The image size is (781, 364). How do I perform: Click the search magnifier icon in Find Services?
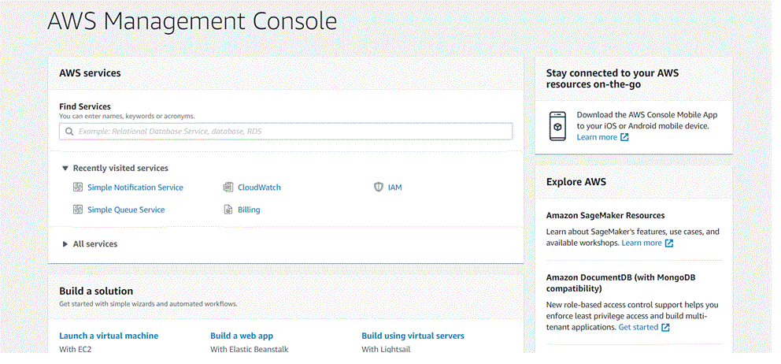(68, 132)
